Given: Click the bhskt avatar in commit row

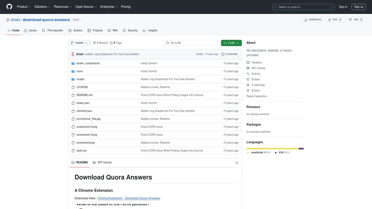Looking at the screenshot, I should [x=73, y=54].
